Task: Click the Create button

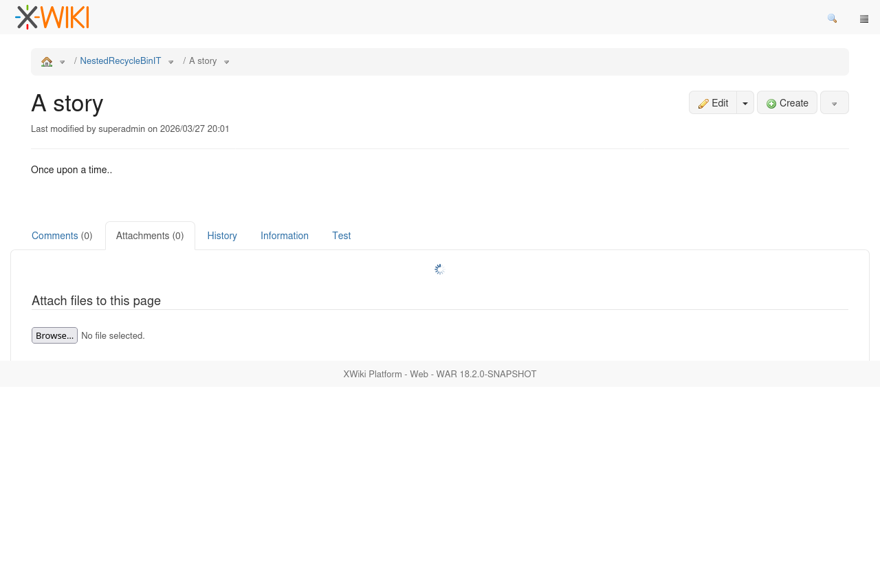Action: [x=787, y=103]
